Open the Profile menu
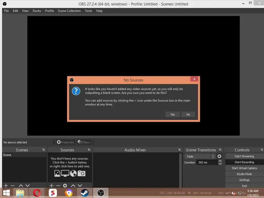The width and height of the screenshot is (264, 198). coord(49,11)
